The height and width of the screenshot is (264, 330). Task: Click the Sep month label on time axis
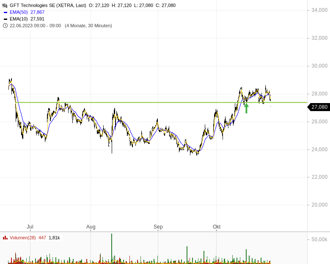(158, 227)
